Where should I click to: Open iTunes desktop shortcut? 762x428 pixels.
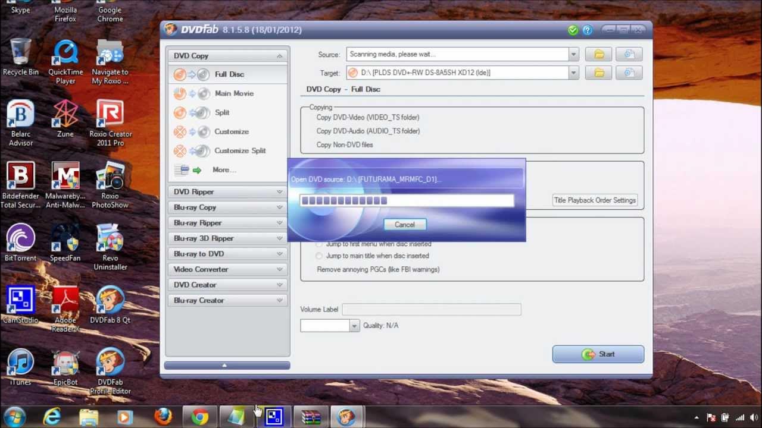[x=21, y=367]
